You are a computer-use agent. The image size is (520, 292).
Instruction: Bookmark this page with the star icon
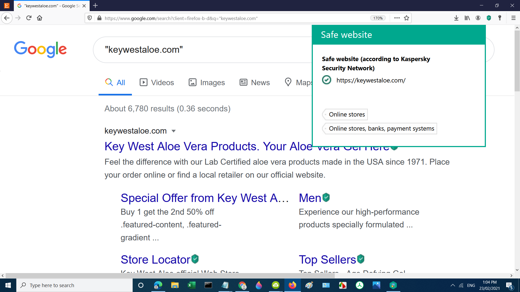[407, 18]
